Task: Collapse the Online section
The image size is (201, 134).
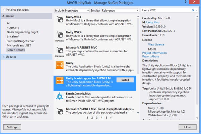Action: tap(3, 16)
